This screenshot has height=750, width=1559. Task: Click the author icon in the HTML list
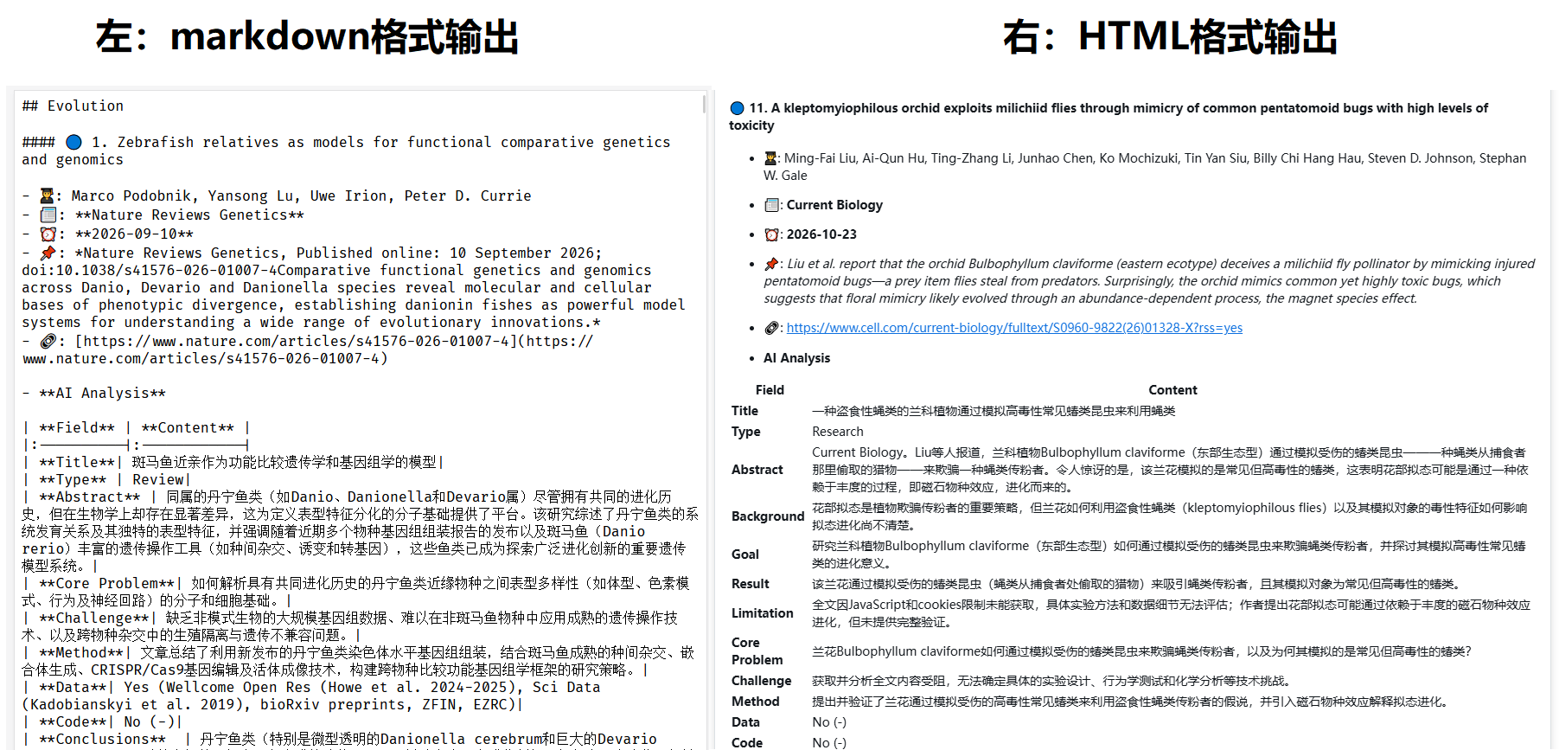point(770,158)
